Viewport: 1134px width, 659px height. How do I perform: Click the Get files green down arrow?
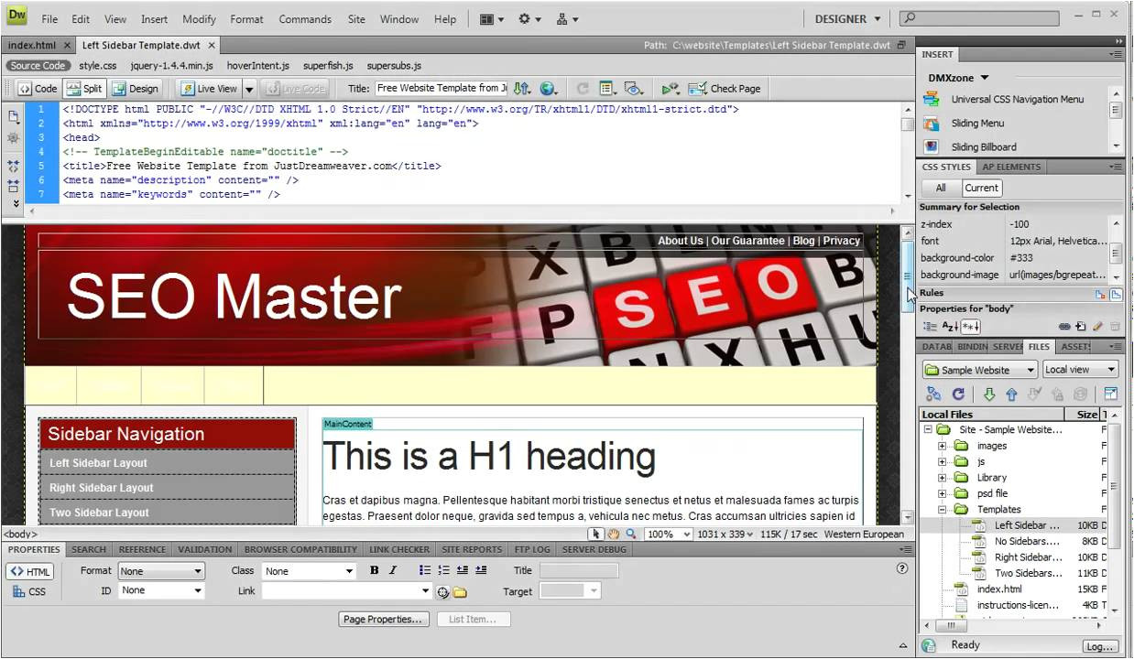pos(988,394)
